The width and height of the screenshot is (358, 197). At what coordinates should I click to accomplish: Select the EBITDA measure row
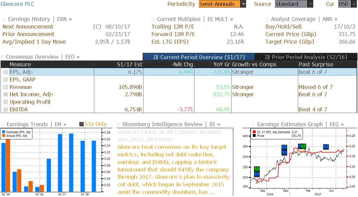[x=179, y=110]
